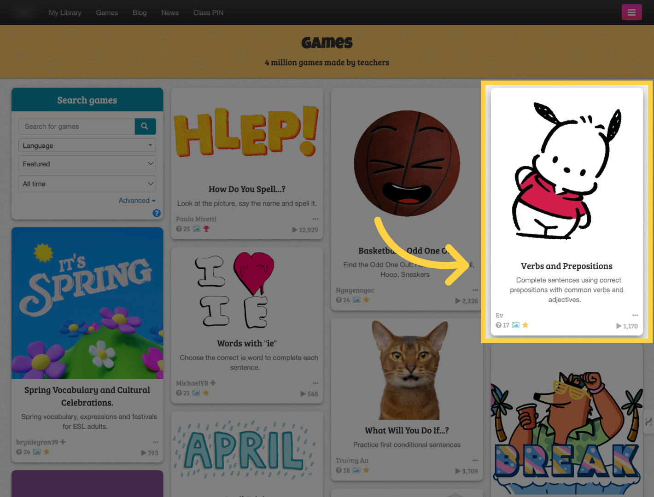Image resolution: width=654 pixels, height=497 pixels.
Task: Open the HLEP! game thumbnail
Action: click(x=247, y=133)
